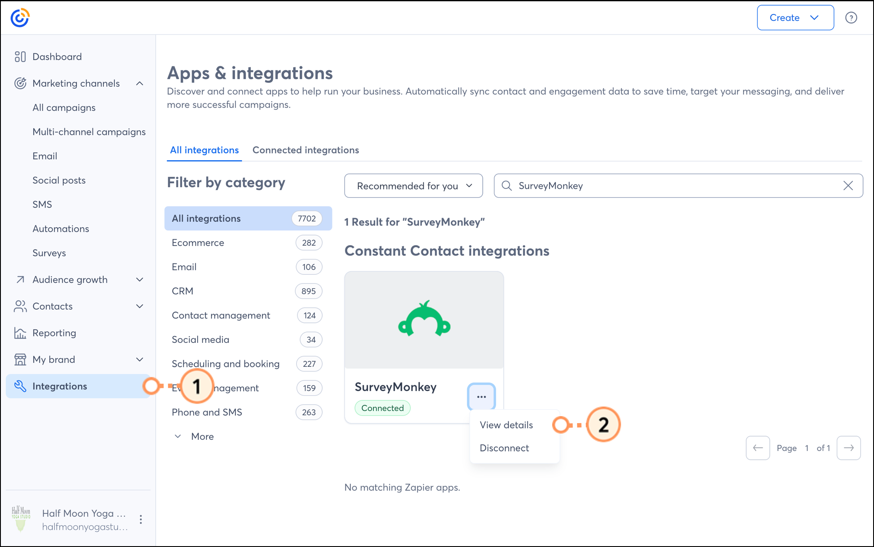The width and height of the screenshot is (874, 547).
Task: Filter by CRM category
Action: click(x=247, y=291)
